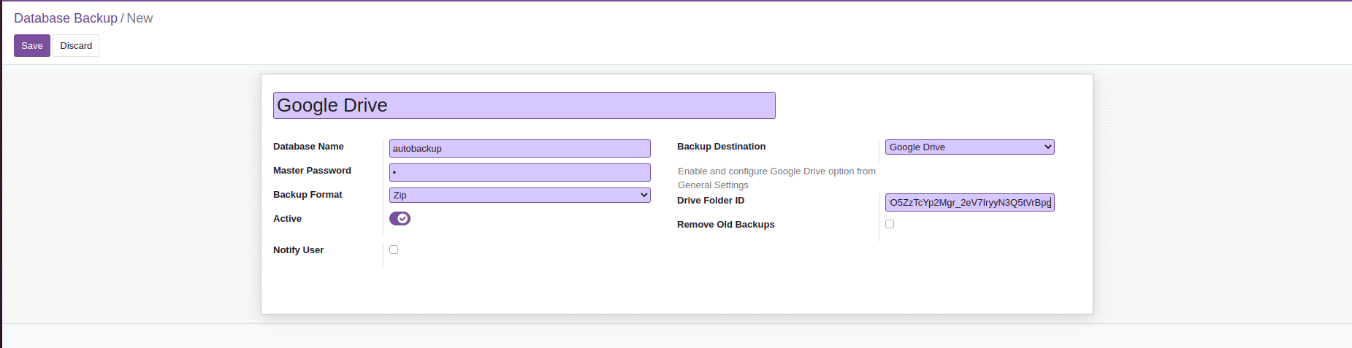This screenshot has width=1352, height=348.
Task: Click the Backup Destination label
Action: 721,147
